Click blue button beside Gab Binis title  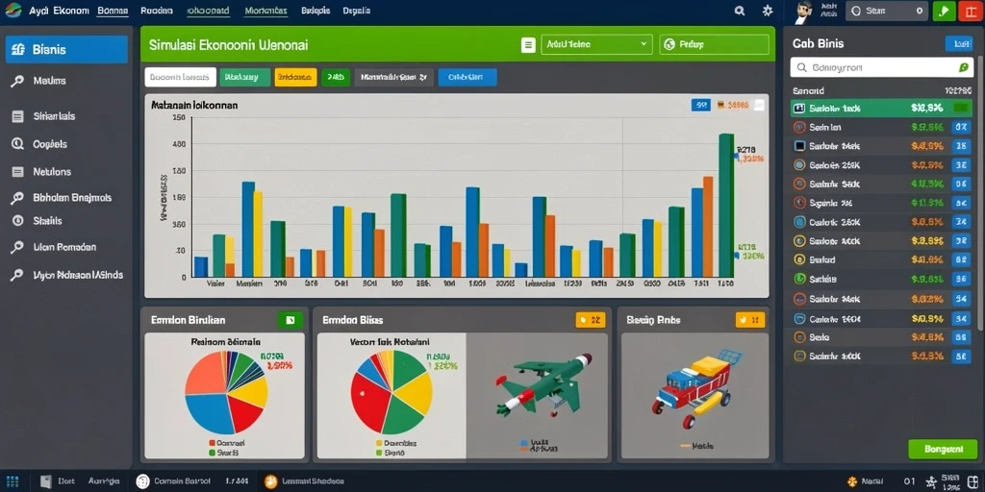coord(959,43)
